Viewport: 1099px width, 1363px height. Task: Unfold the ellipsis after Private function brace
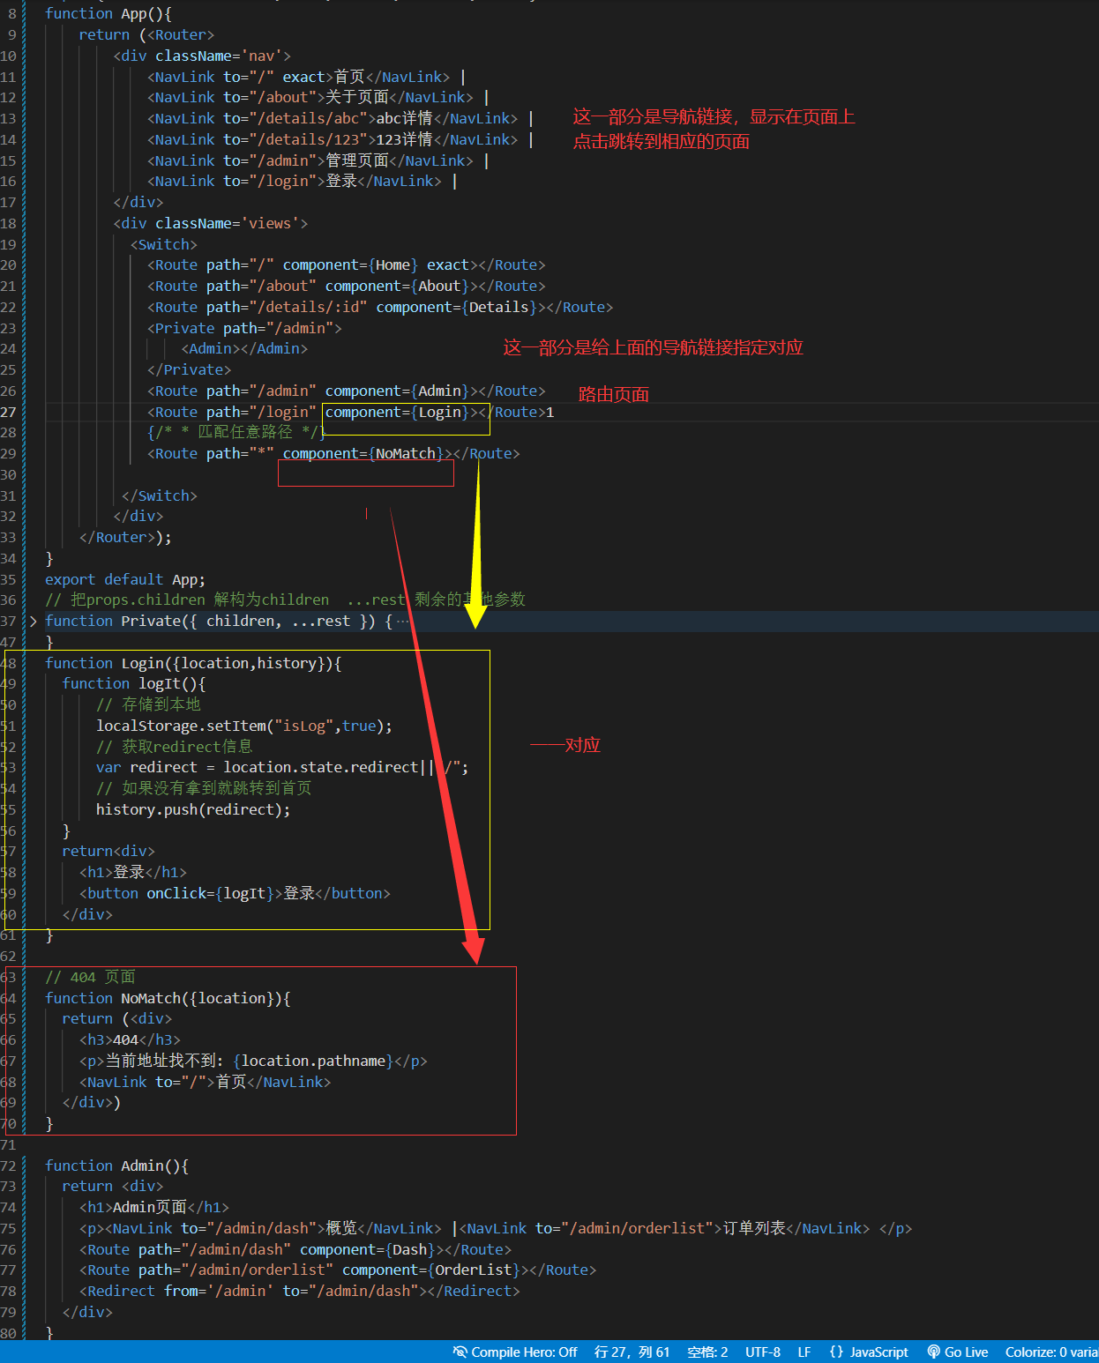pos(402,622)
